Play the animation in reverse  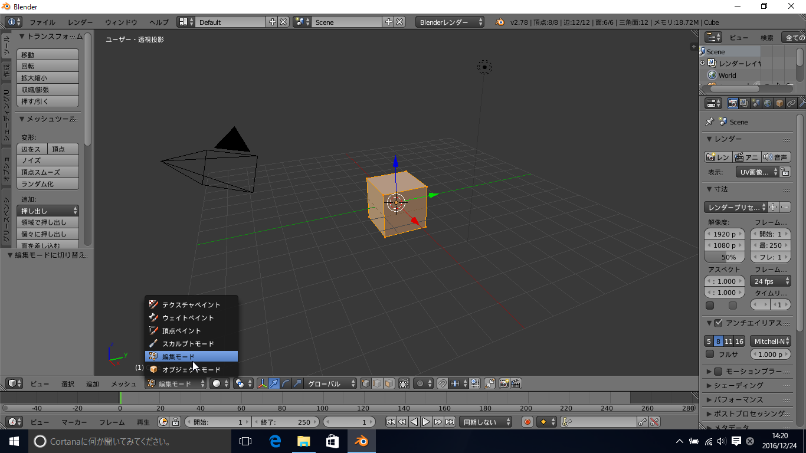click(x=414, y=422)
